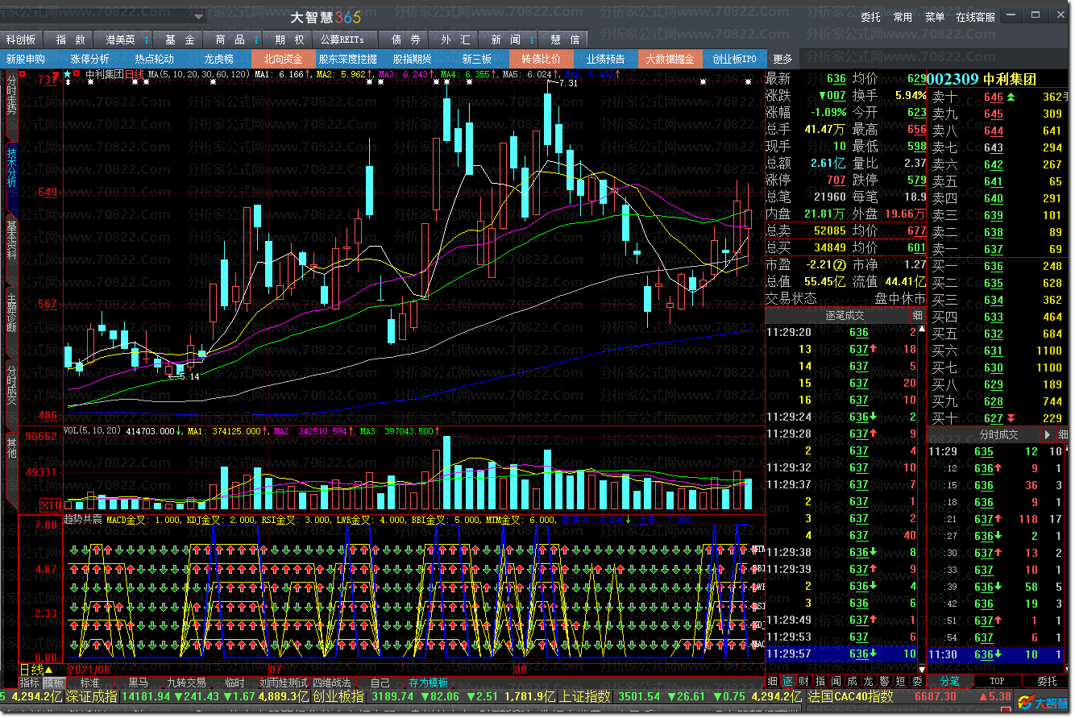Expand the 新闻 tab dropdown marker
The image size is (1075, 718).
click(533, 39)
